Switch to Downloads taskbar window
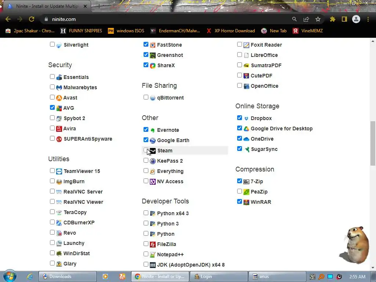Image resolution: width=376 pixels, height=282 pixels. tap(68, 276)
